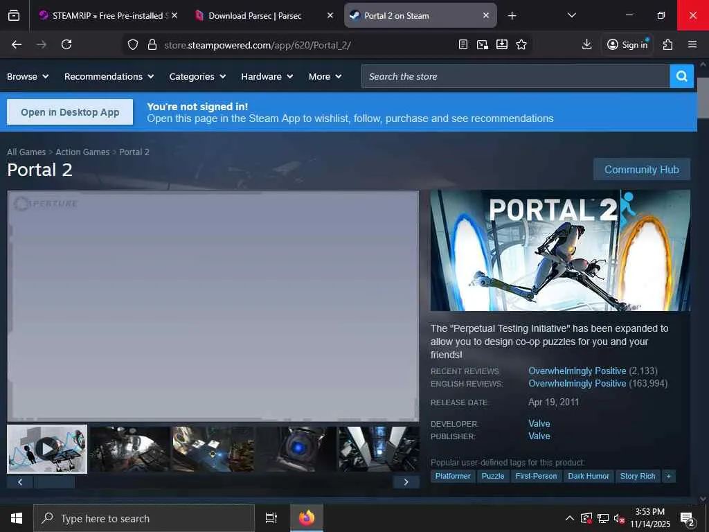Select the third screenshot thumbnail
Image resolution: width=709 pixels, height=532 pixels.
[213, 449]
